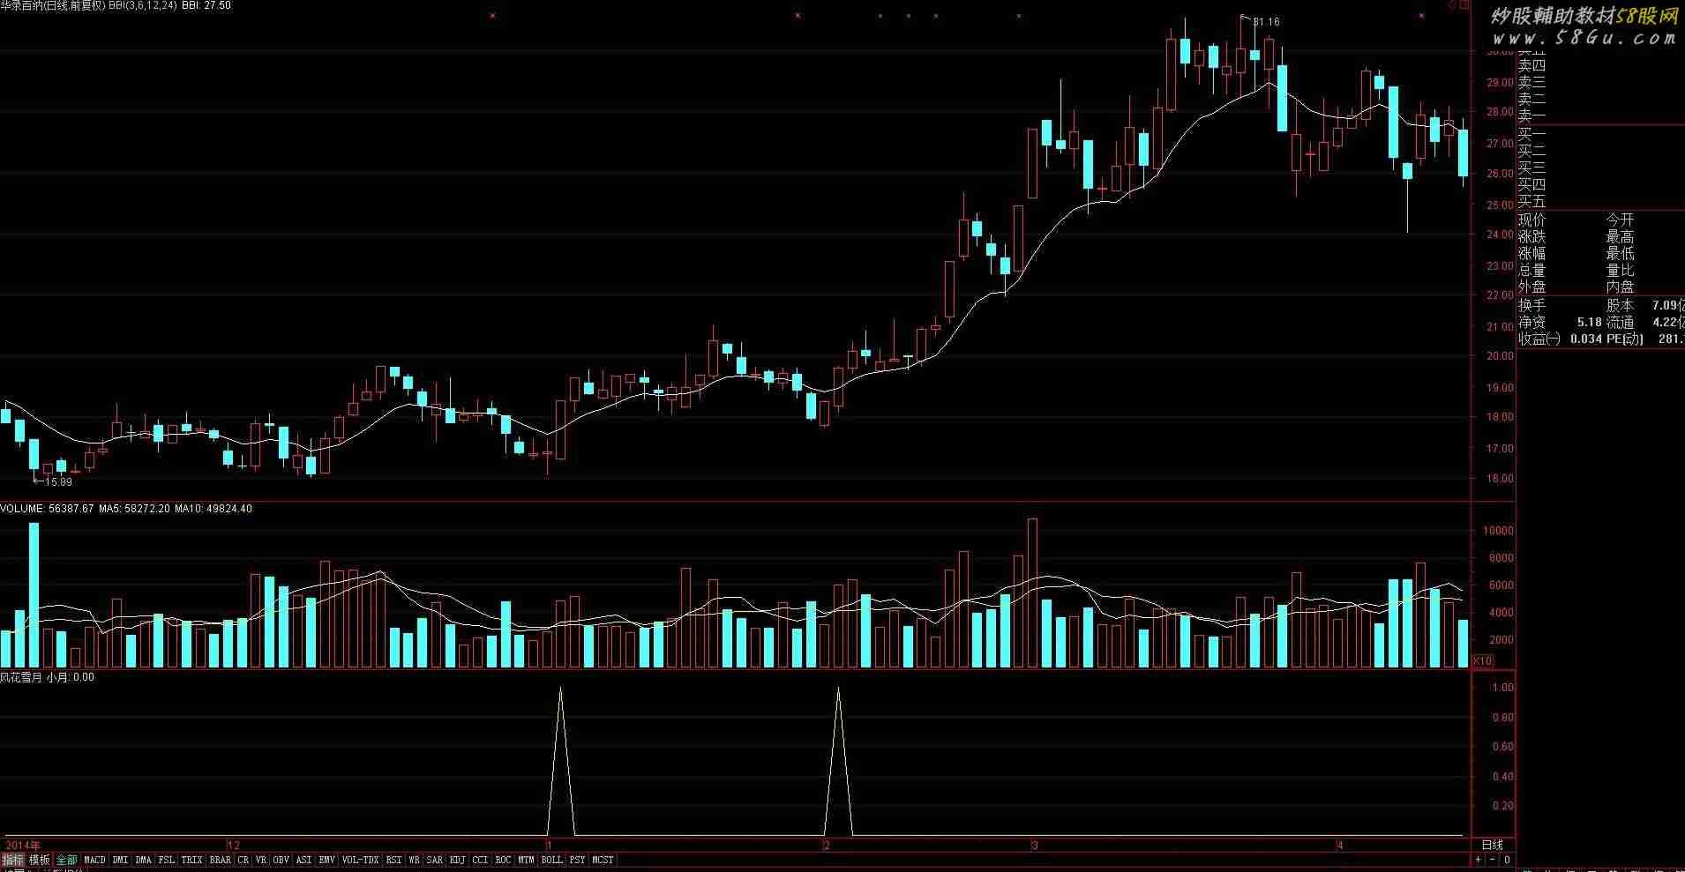Choose the MACD indicator
The height and width of the screenshot is (872, 1685).
click(x=94, y=860)
